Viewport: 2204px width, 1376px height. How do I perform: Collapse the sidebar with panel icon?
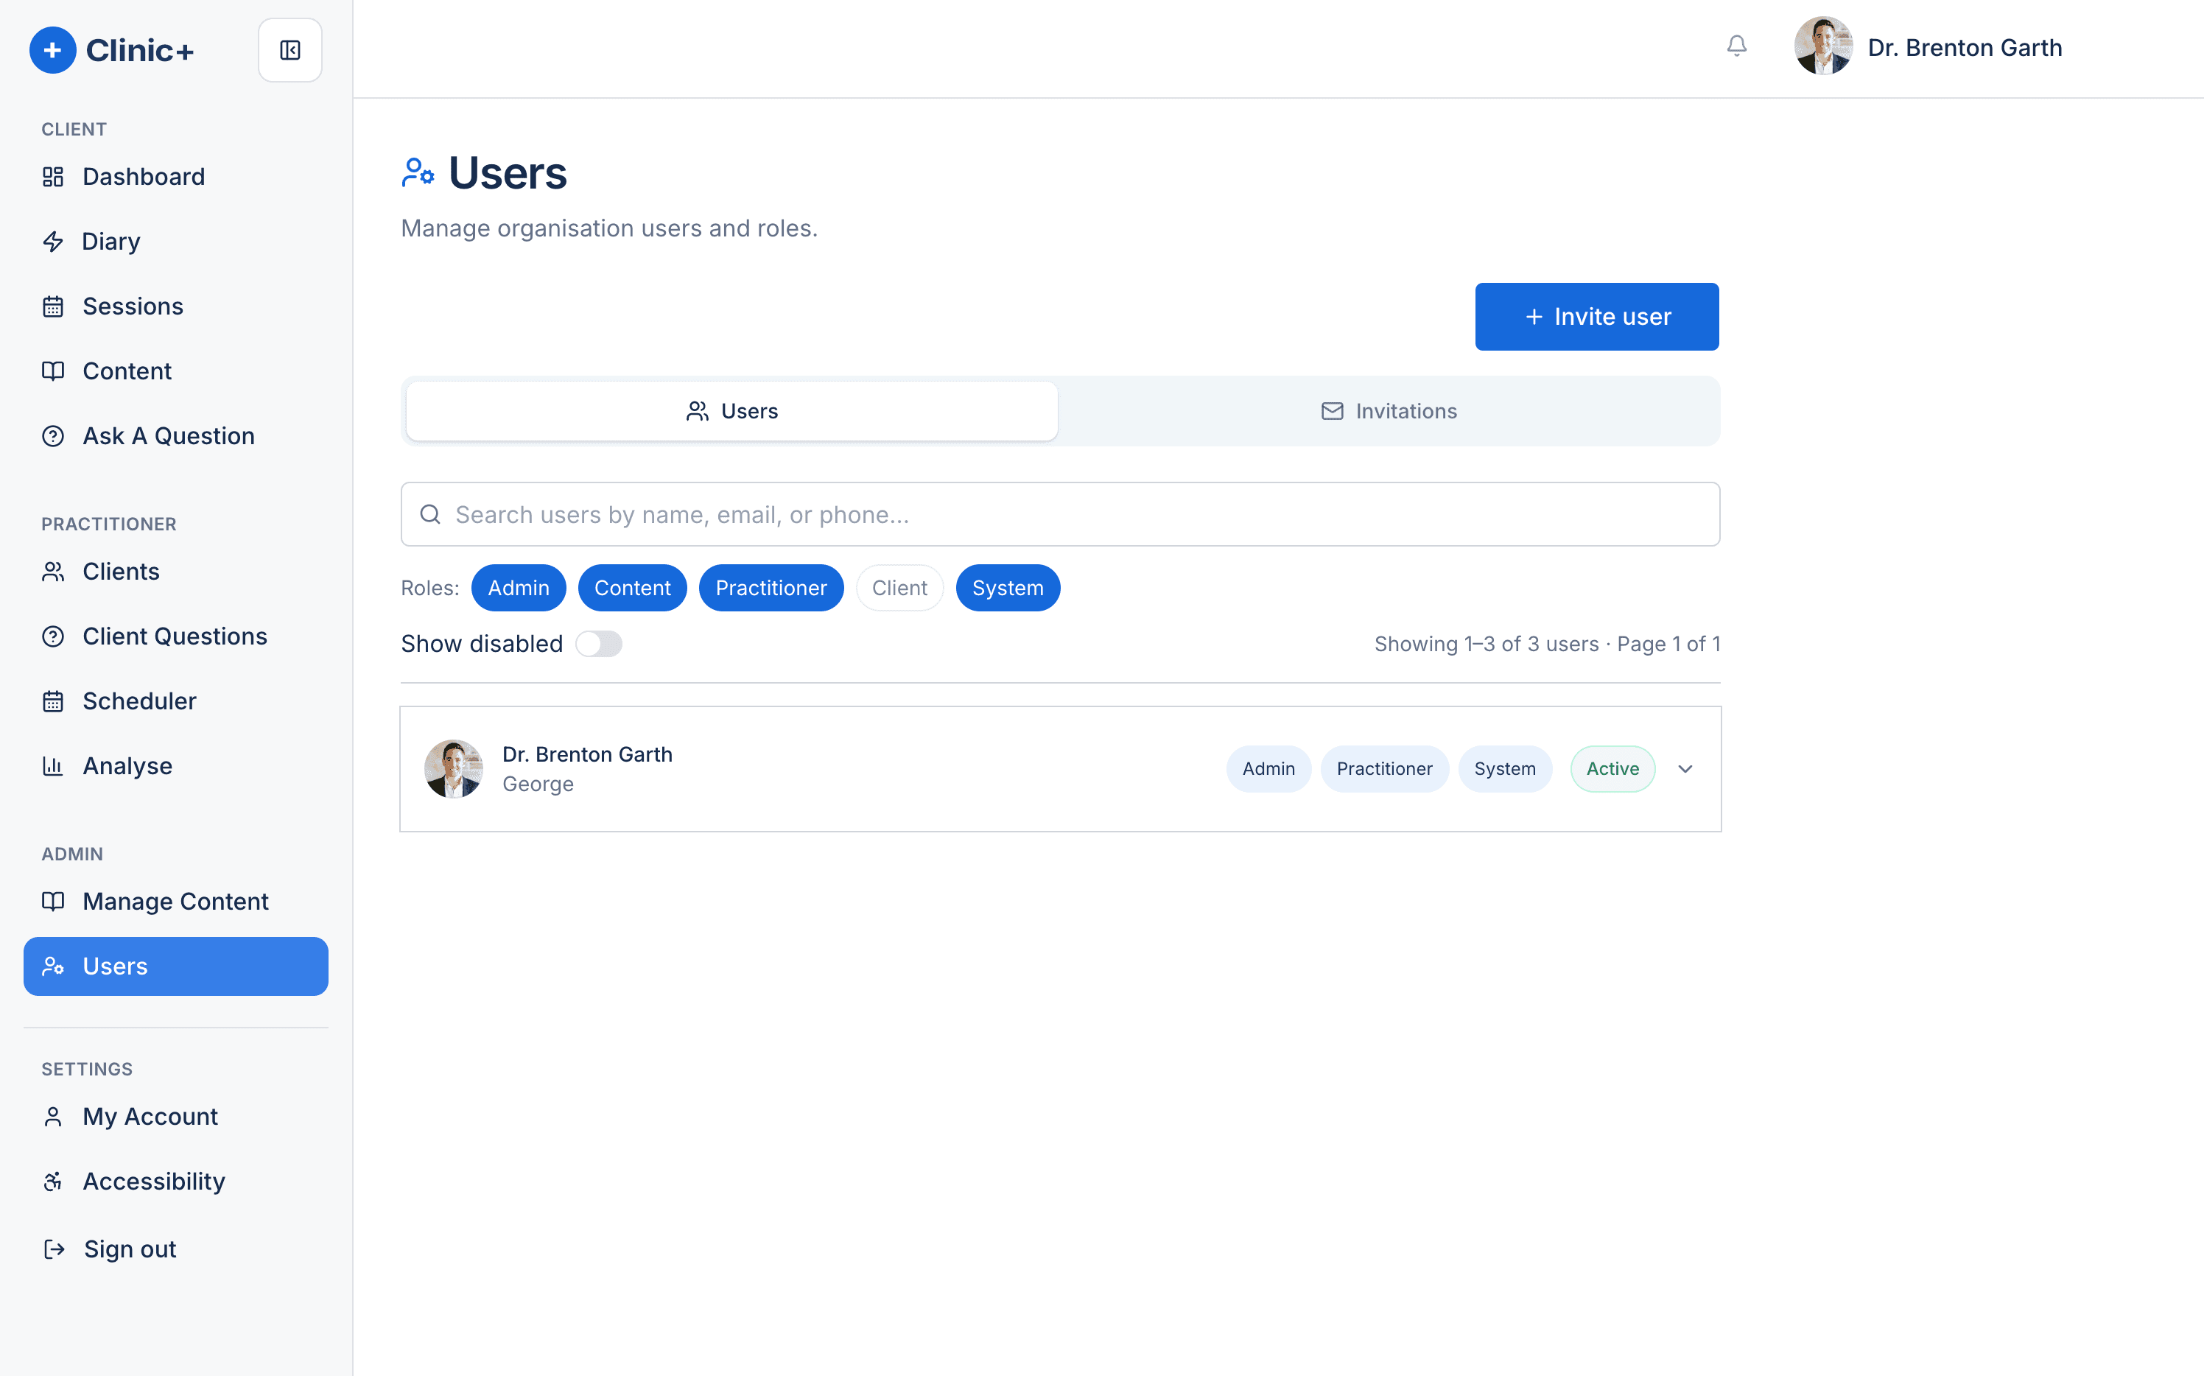click(x=290, y=50)
